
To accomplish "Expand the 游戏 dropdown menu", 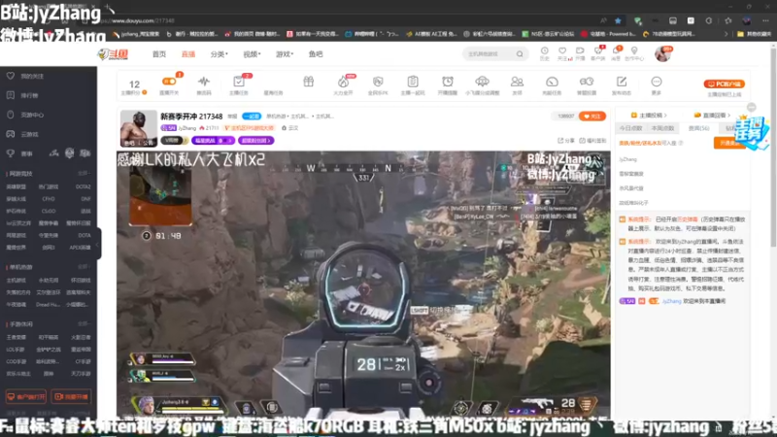I will coord(285,54).
